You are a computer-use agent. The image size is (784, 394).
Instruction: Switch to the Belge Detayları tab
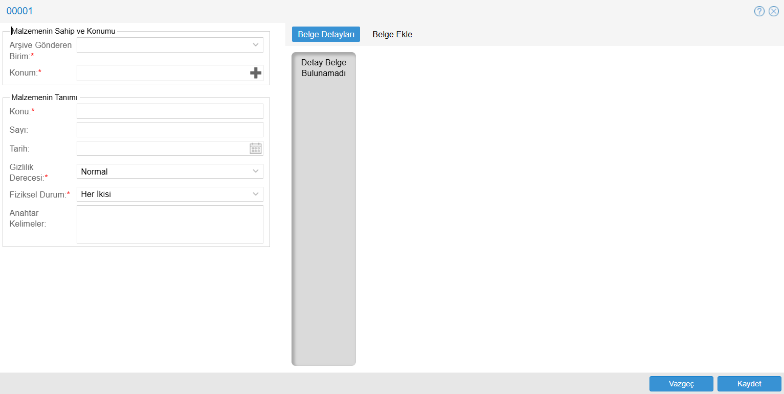326,34
